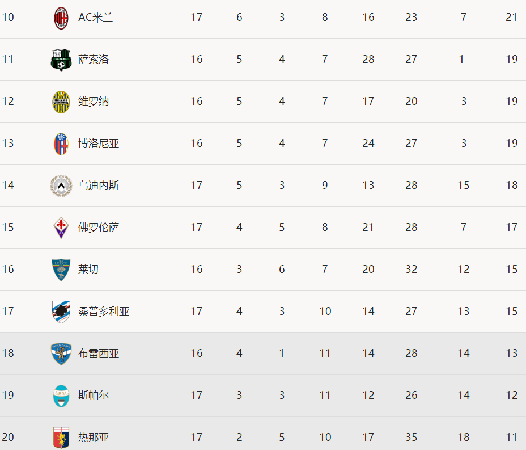Click the 布雷西亚 blue crest icon
This screenshot has height=450, width=526.
tap(61, 354)
